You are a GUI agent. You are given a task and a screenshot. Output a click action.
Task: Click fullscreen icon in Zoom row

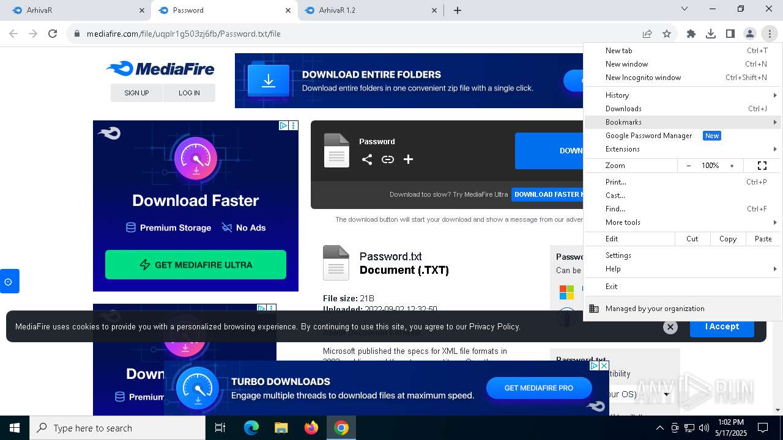[762, 166]
